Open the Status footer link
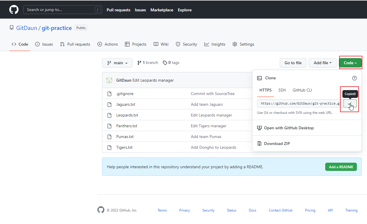 (232, 210)
